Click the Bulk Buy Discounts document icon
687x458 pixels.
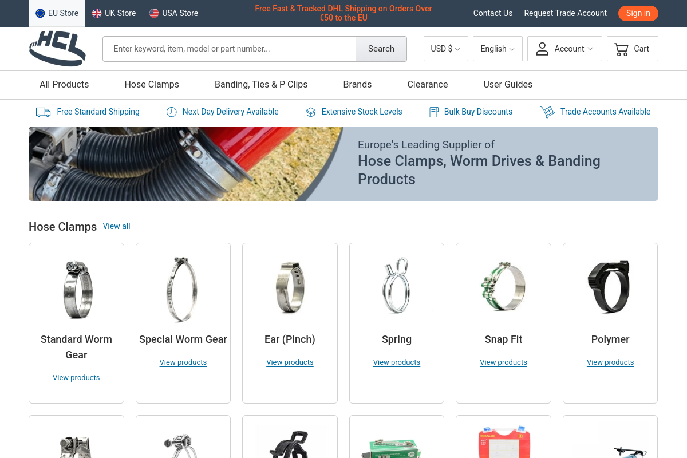pos(434,112)
